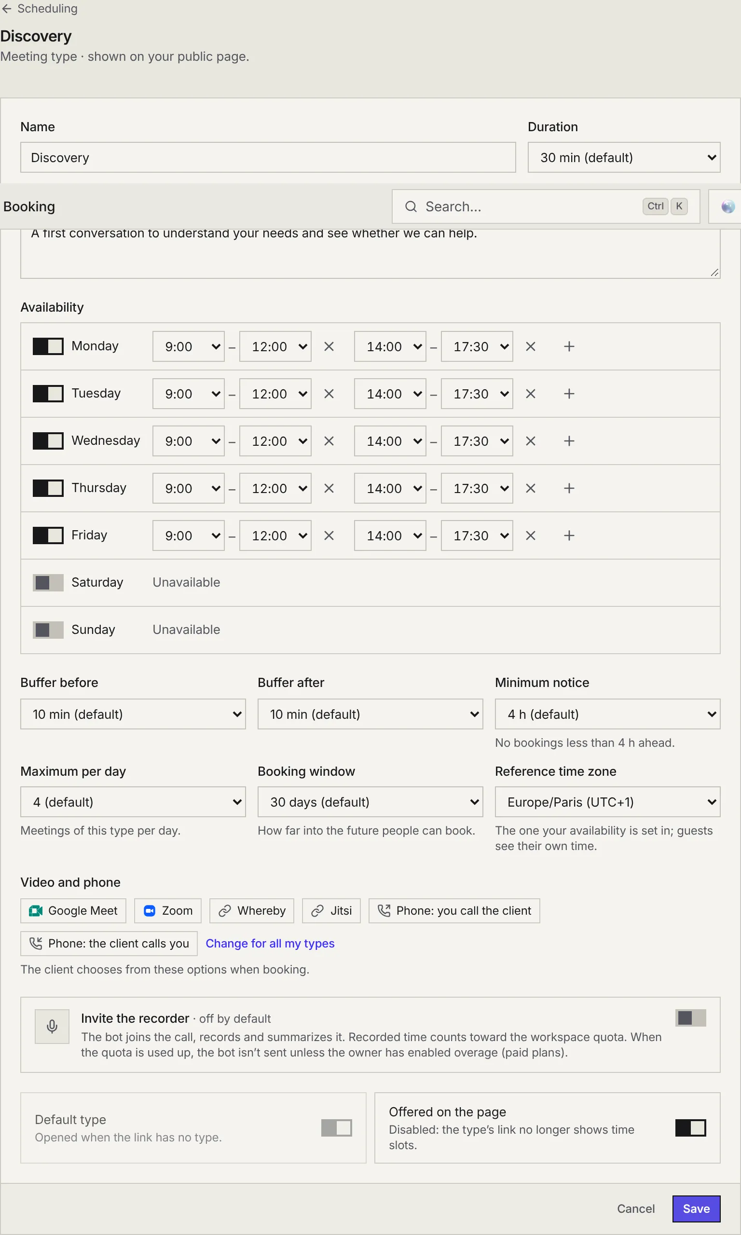This screenshot has height=1235, width=741.
Task: Toggle Invite the recorder on
Action: pyautogui.click(x=690, y=1018)
